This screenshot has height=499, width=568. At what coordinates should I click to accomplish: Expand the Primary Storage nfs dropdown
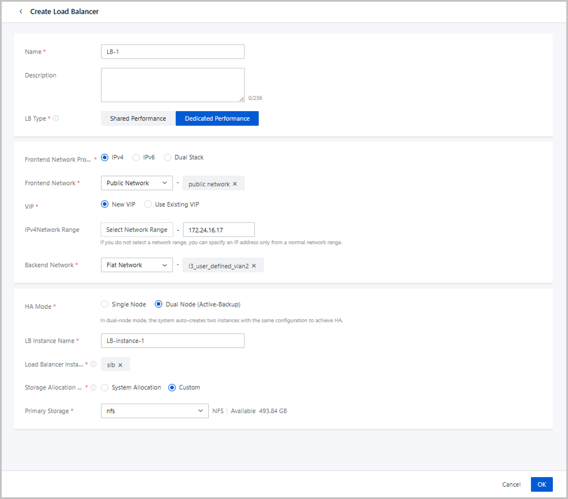click(x=154, y=411)
